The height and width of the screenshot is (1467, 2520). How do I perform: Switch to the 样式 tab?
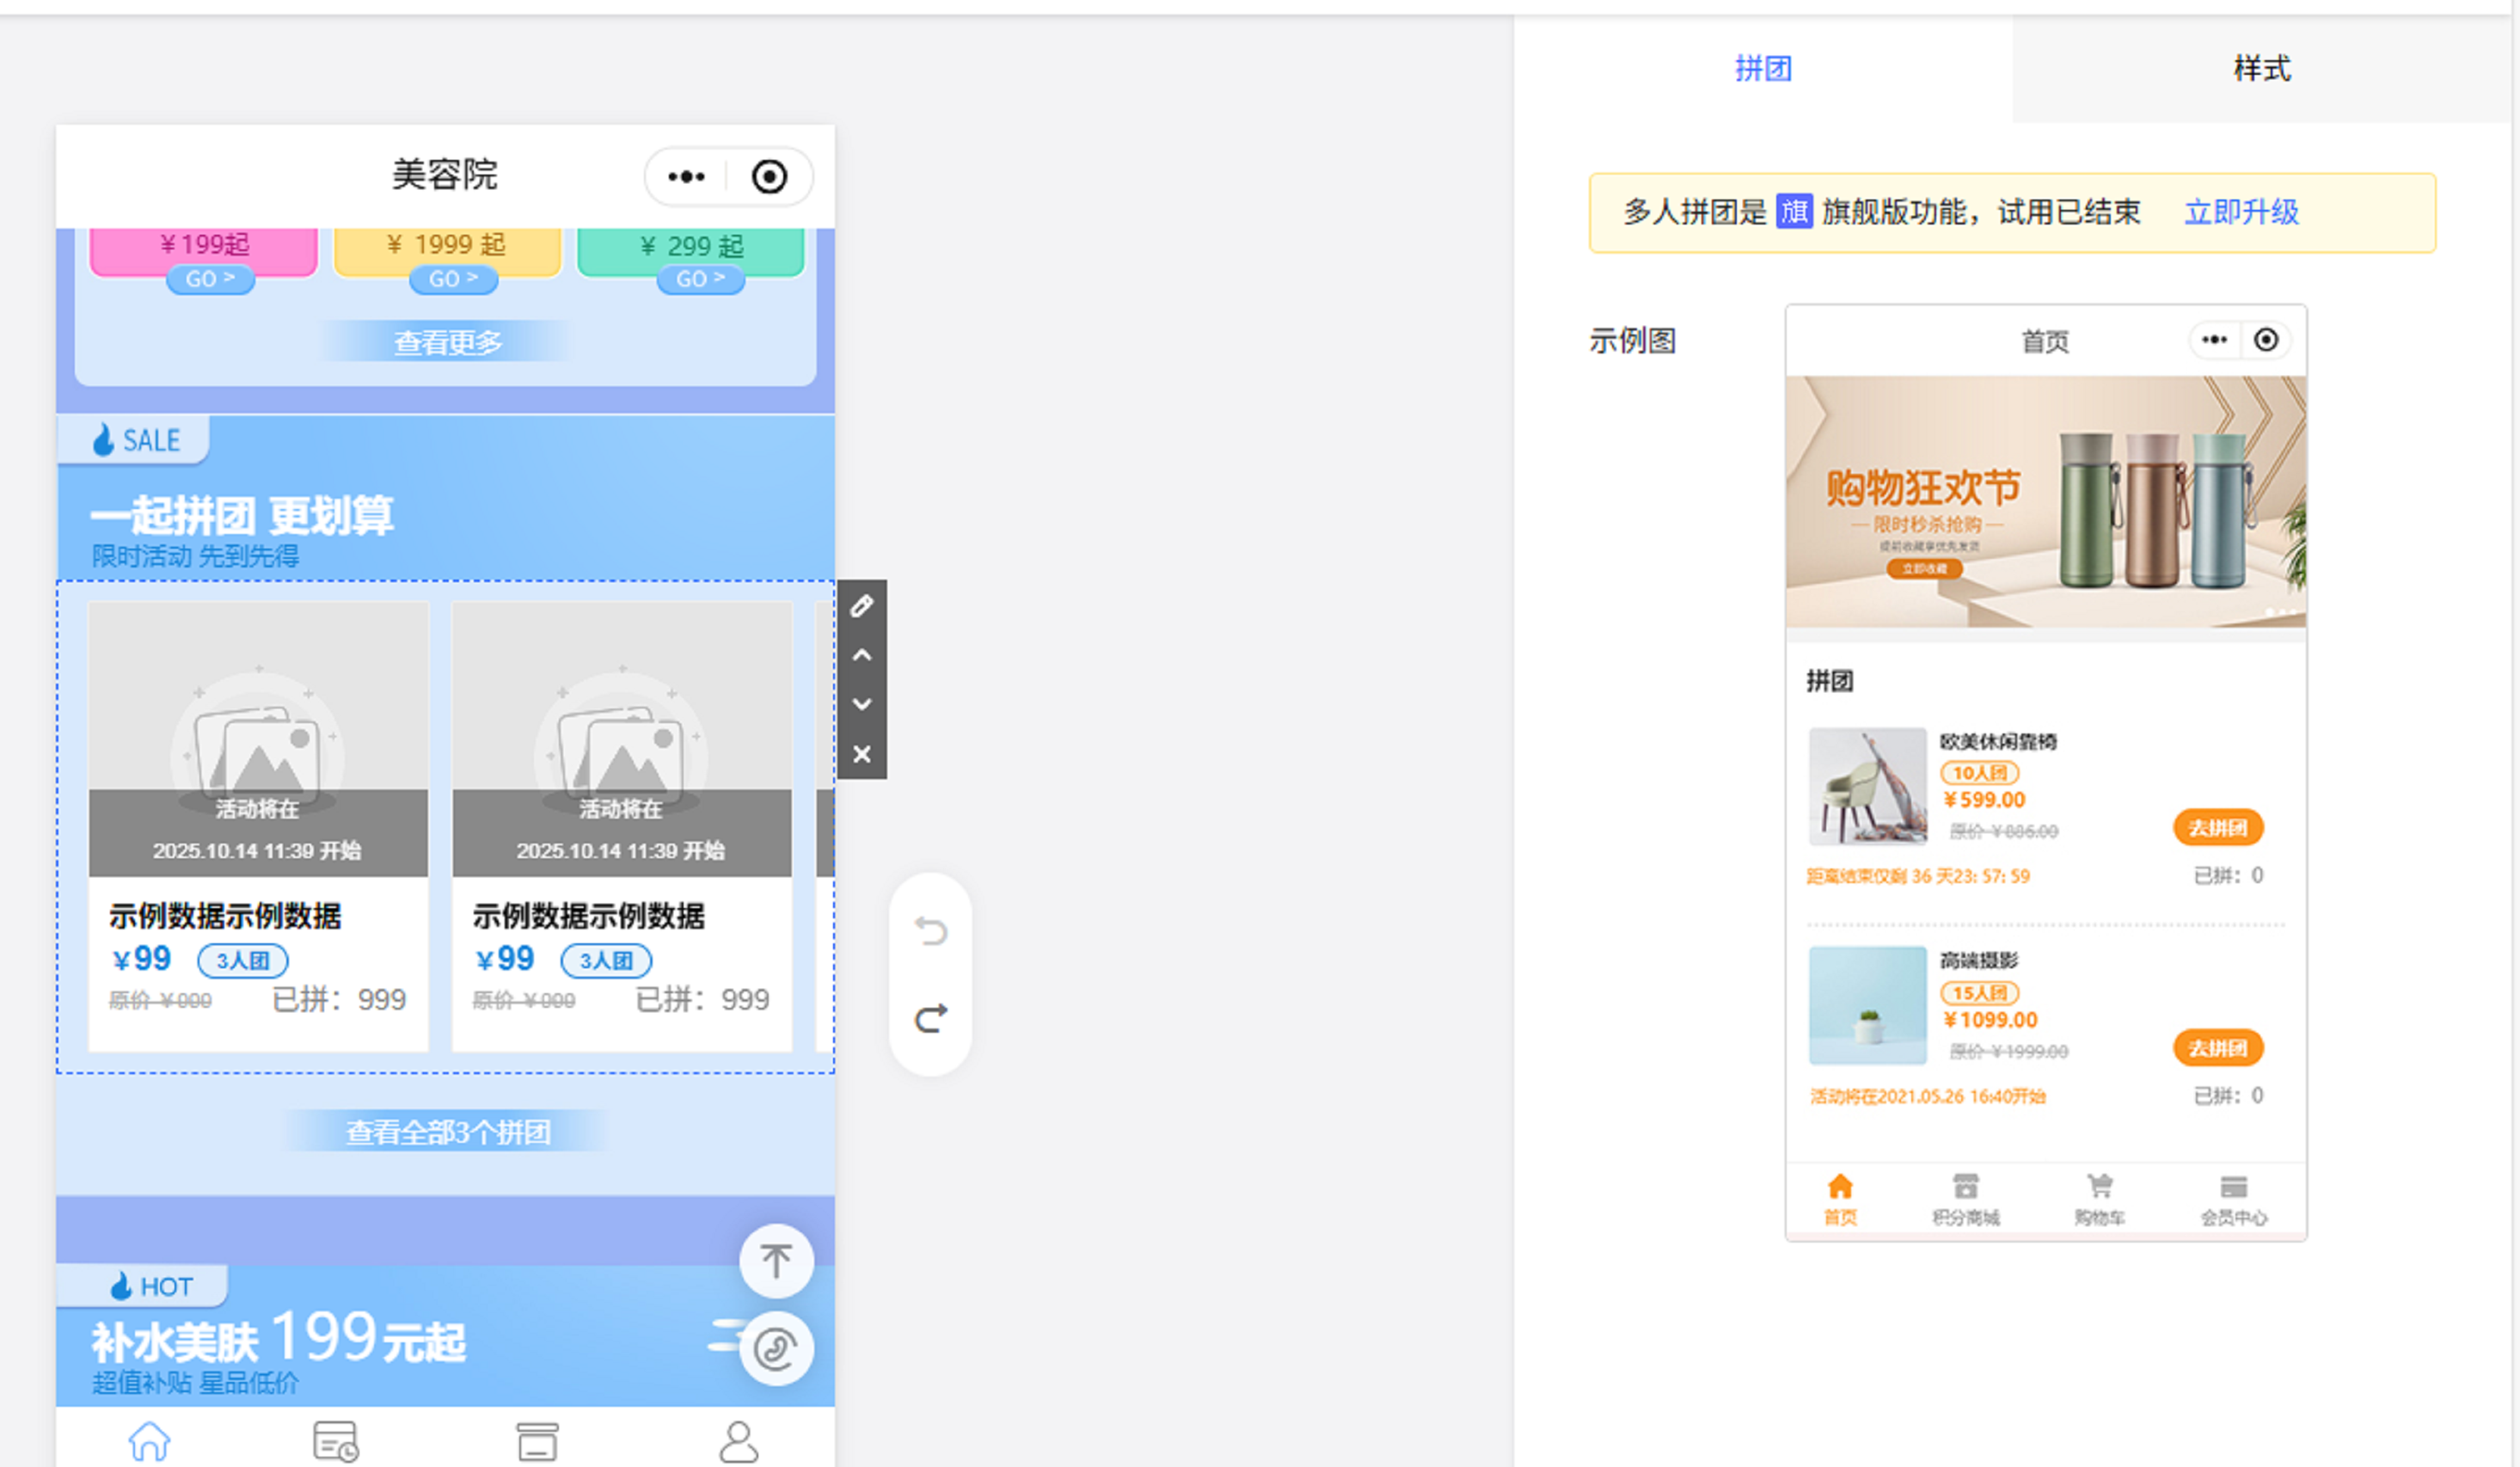coord(2261,69)
